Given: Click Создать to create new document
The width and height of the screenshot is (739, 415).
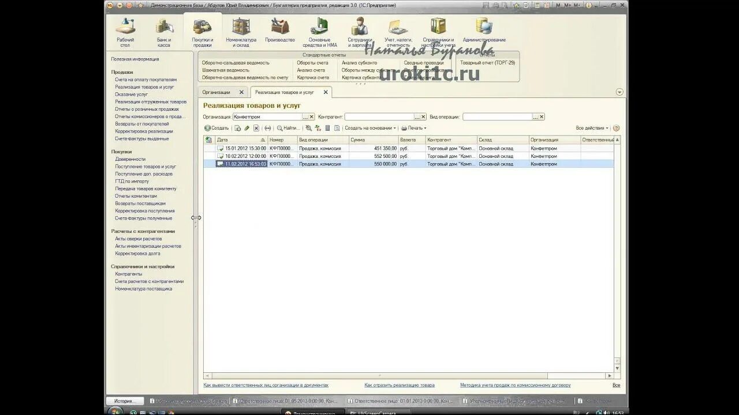Looking at the screenshot, I should (217, 128).
